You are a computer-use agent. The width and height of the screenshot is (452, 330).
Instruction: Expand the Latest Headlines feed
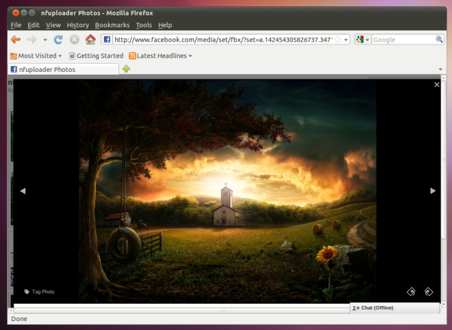coord(160,55)
